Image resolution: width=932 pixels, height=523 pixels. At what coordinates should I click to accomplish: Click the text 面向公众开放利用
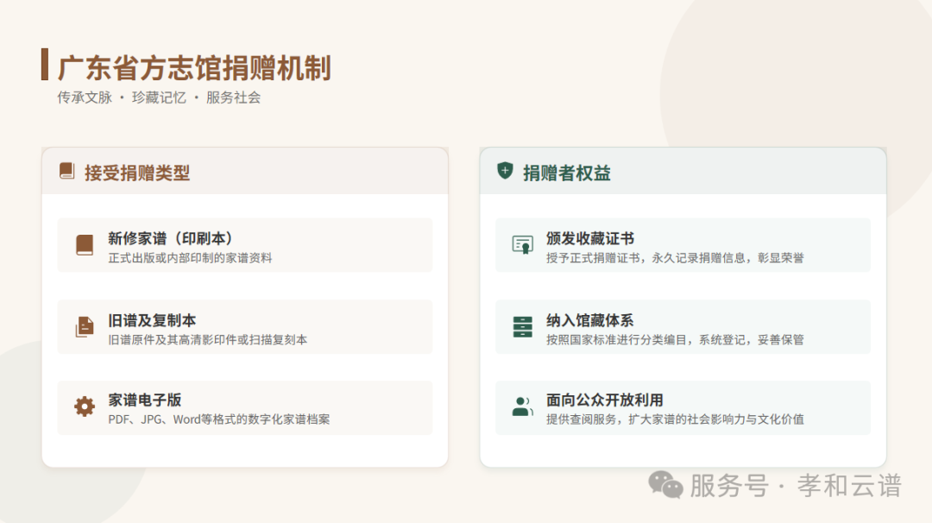pyautogui.click(x=604, y=400)
